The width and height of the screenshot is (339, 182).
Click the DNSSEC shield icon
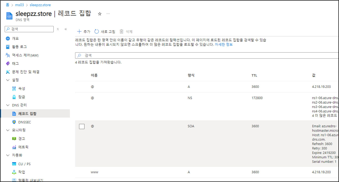14,122
